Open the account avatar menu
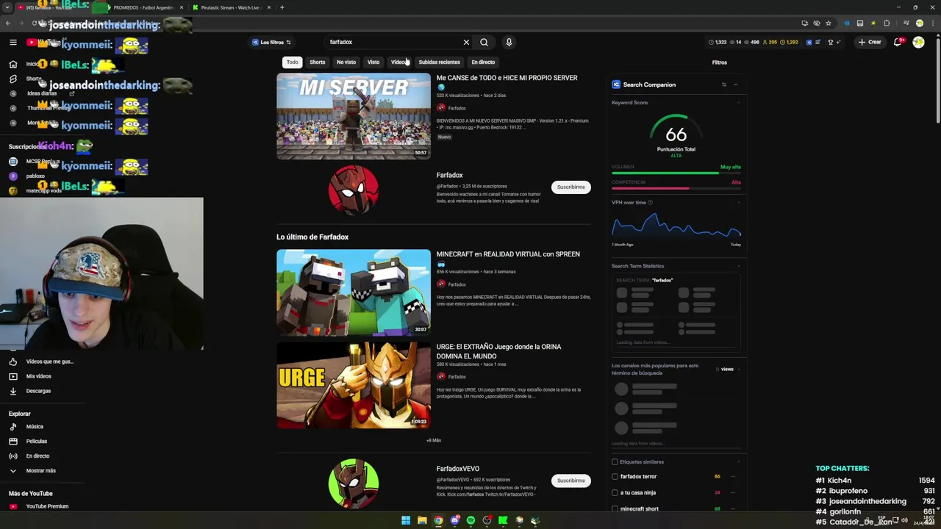This screenshot has width=941, height=529. pos(919,43)
